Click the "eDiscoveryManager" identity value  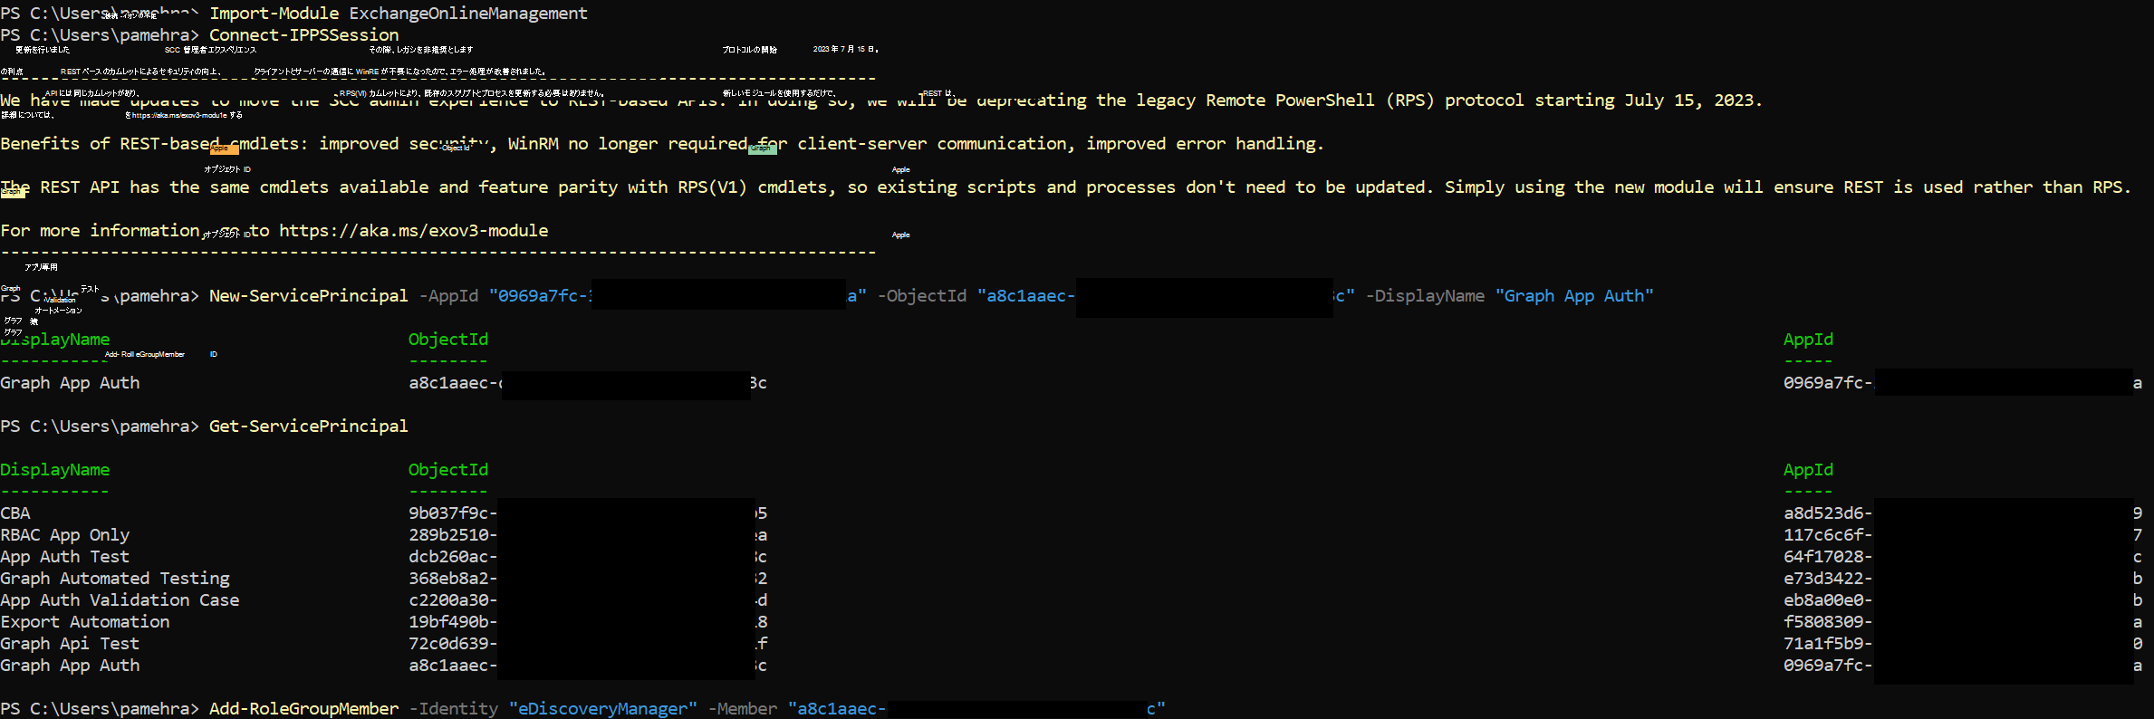coord(603,709)
